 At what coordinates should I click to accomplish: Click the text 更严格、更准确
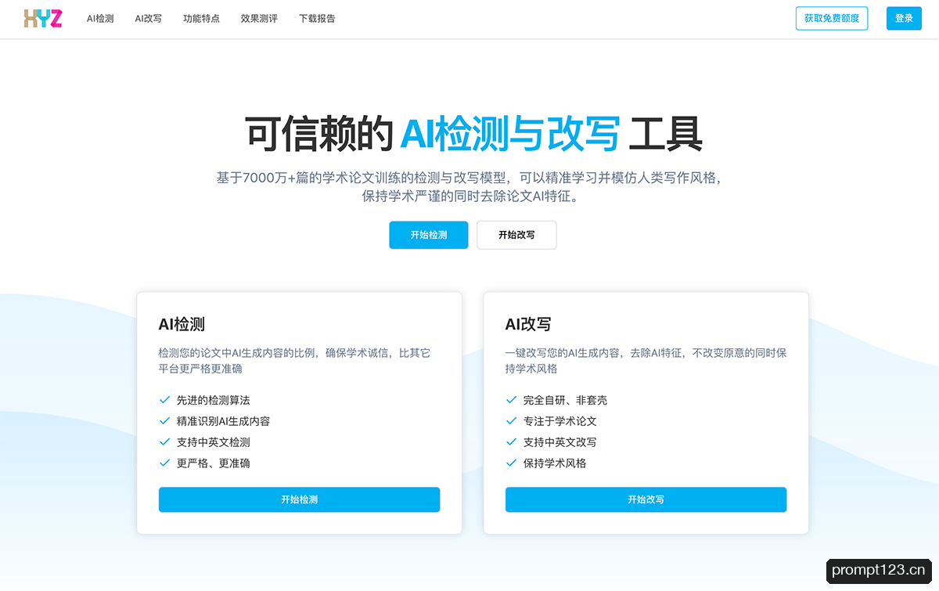tap(214, 463)
